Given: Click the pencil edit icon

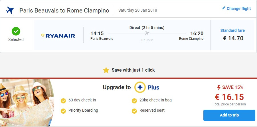Looking at the screenshot, I should 224,8.
